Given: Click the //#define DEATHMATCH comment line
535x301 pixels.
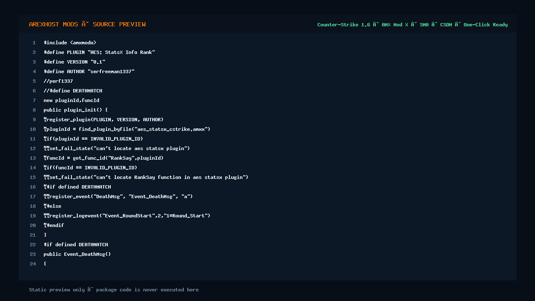Looking at the screenshot, I should (x=73, y=91).
